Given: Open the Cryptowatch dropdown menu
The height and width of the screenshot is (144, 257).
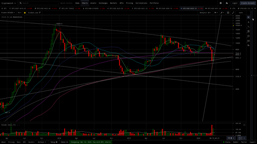Looking at the screenshot, I should click(8, 3).
